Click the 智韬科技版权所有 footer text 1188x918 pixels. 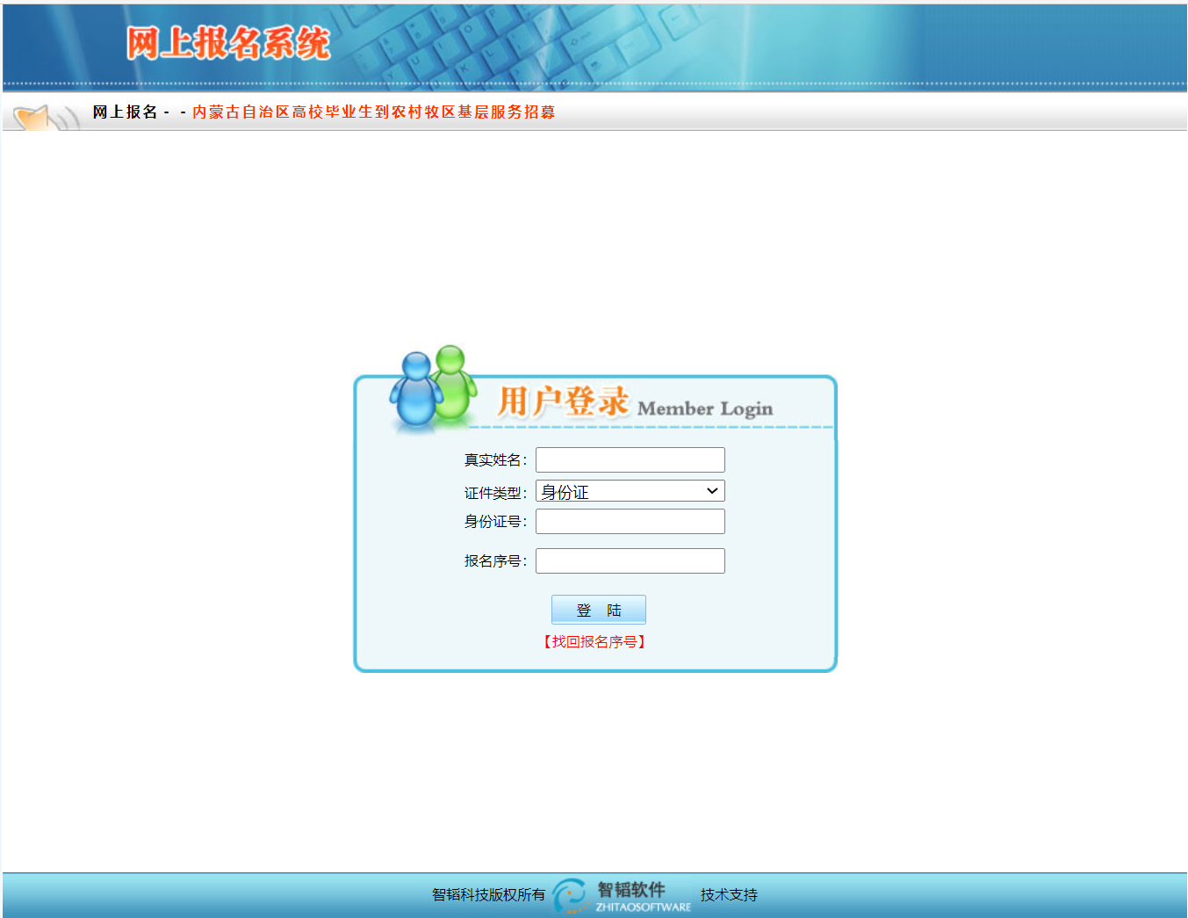point(488,895)
